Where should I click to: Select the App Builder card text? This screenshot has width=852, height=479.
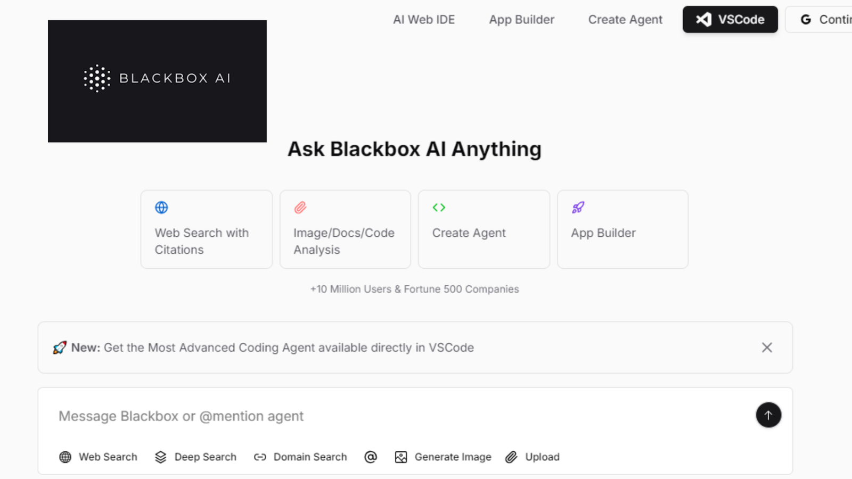pyautogui.click(x=603, y=233)
